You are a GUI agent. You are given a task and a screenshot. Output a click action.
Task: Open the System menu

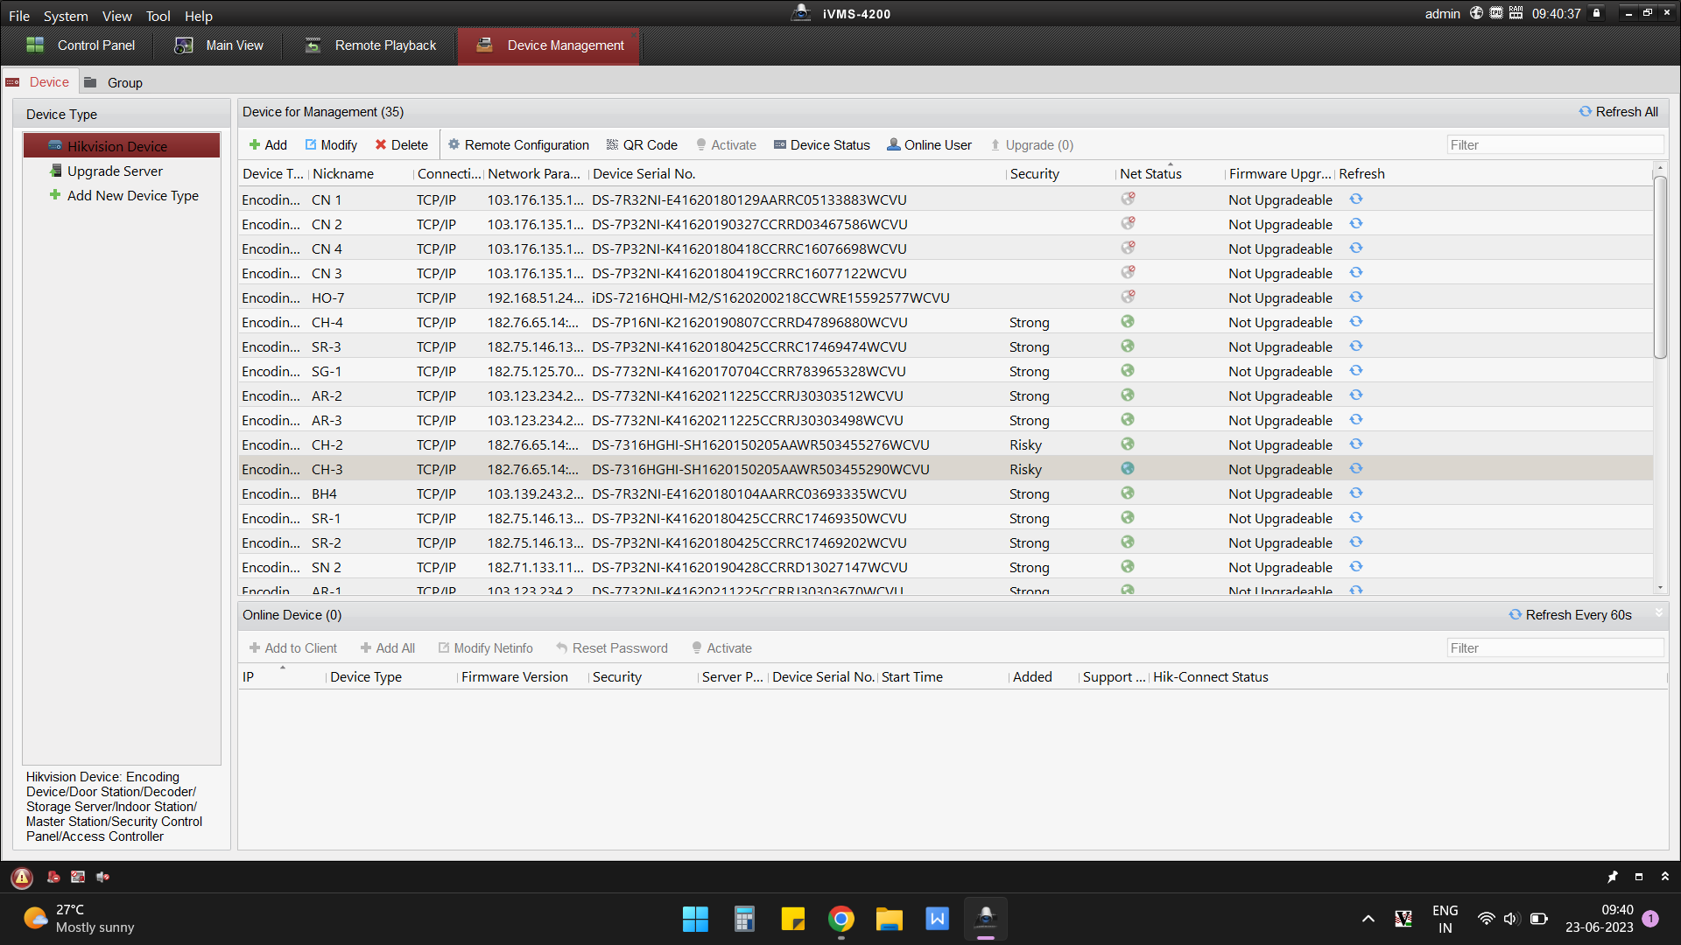click(66, 16)
